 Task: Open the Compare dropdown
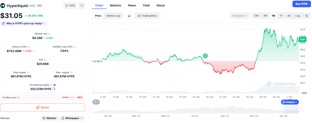[x=239, y=16]
